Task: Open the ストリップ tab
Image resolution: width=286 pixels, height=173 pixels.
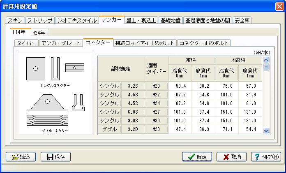Action: (40, 20)
